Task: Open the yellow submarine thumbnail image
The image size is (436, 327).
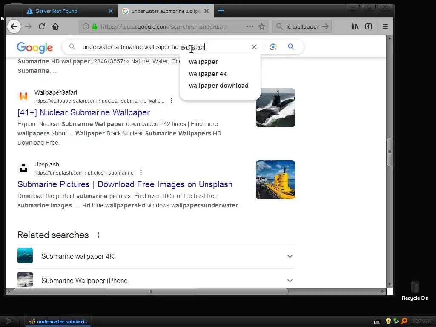Action: click(x=275, y=180)
